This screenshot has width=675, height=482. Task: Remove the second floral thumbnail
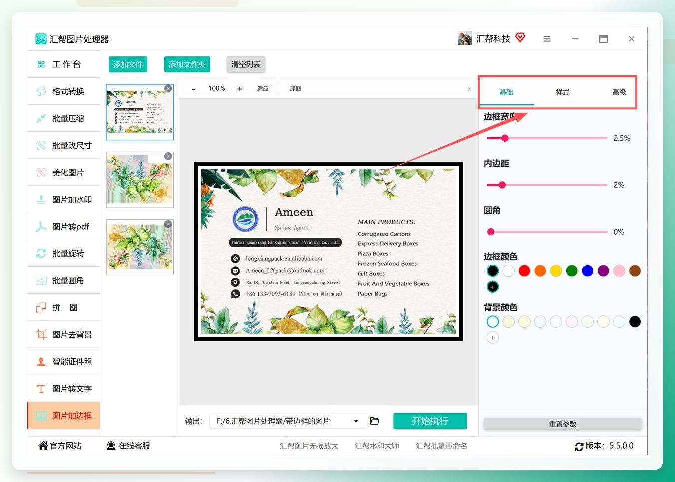click(168, 156)
